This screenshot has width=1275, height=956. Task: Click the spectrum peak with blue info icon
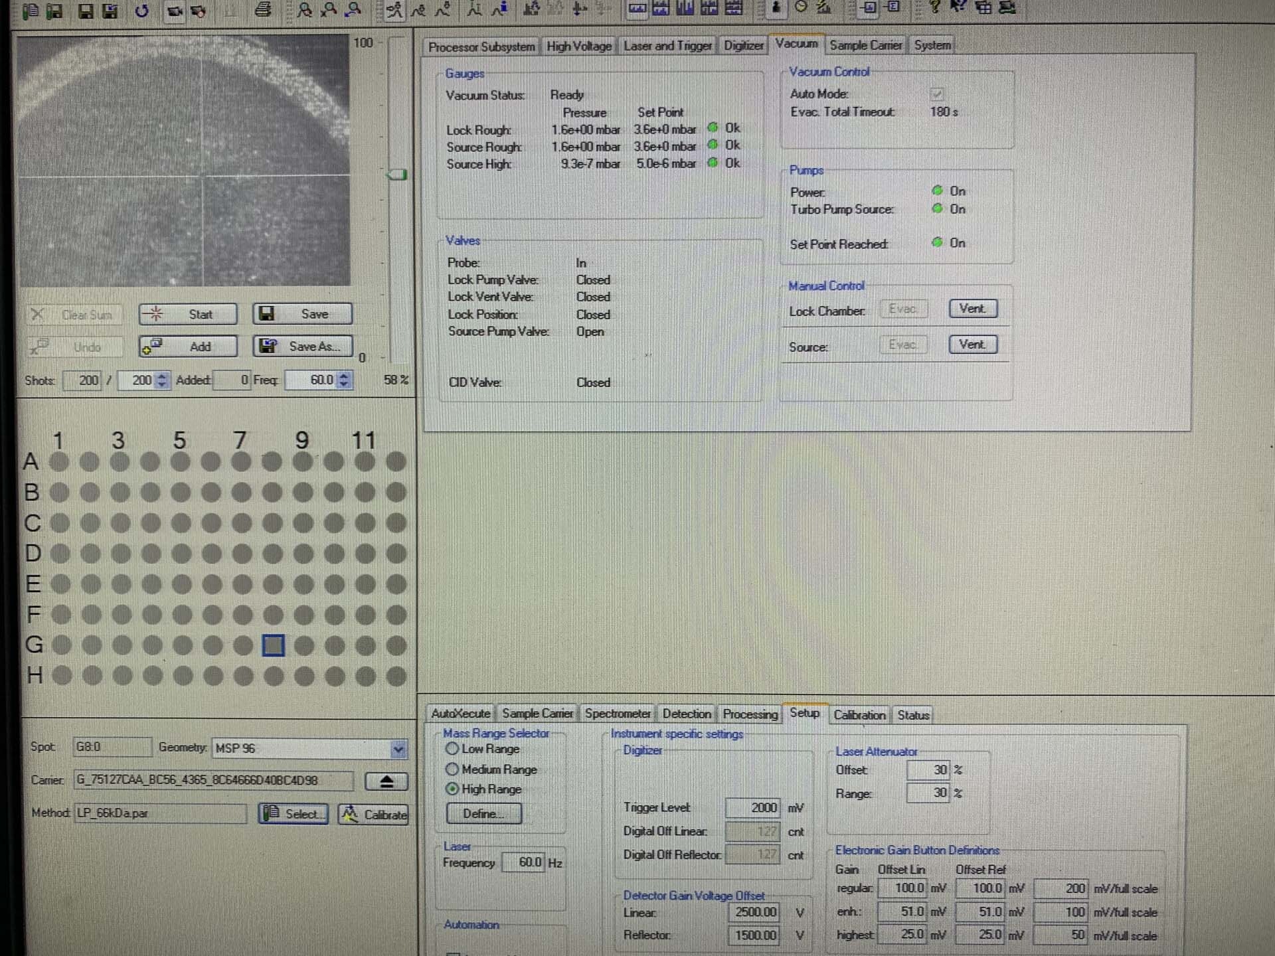point(500,9)
